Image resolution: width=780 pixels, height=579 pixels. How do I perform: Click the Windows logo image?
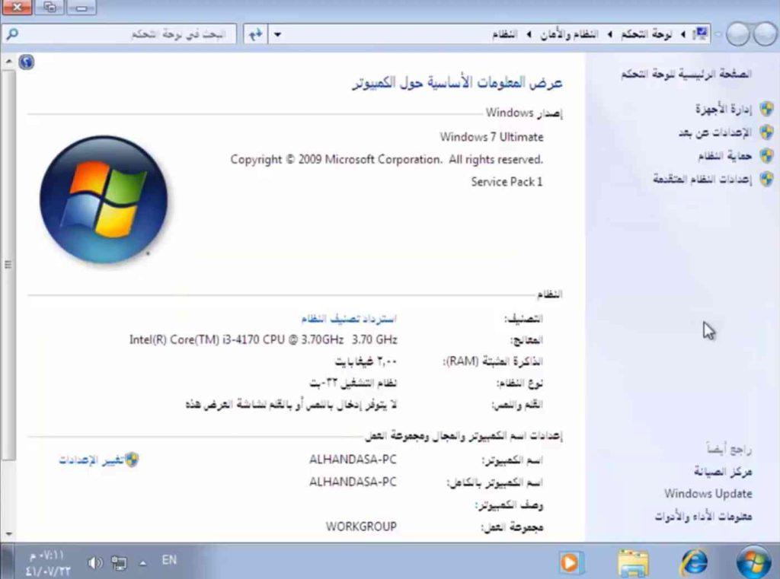[104, 199]
